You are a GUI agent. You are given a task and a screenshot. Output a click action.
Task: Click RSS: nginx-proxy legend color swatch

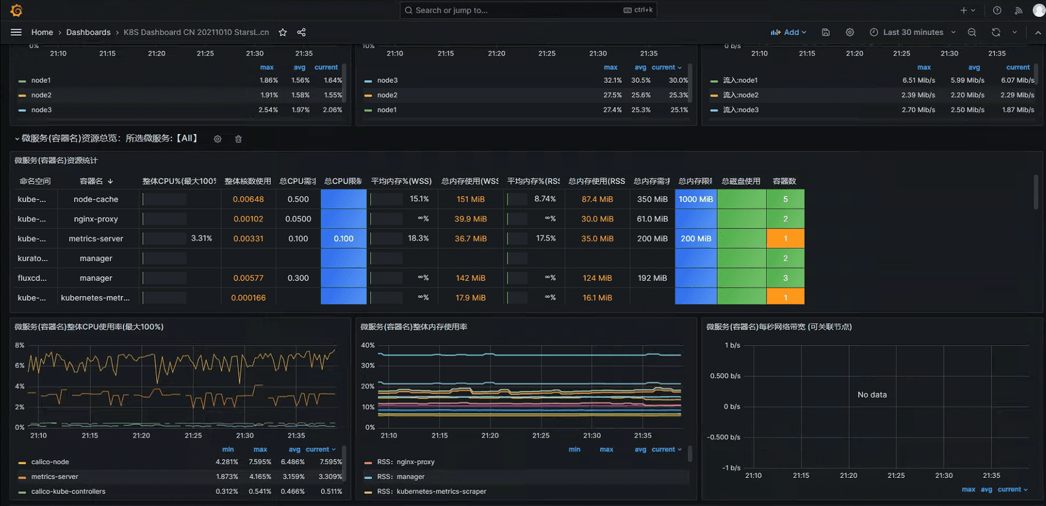[x=368, y=462]
